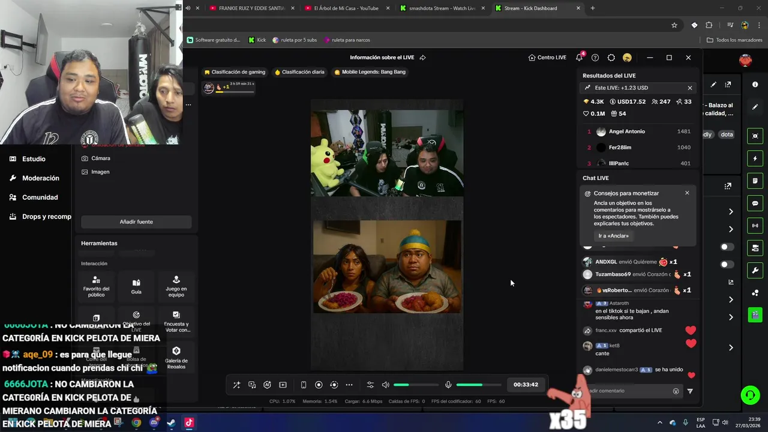This screenshot has height=432, width=768.
Task: Close the Consejos para monetizar tip
Action: tap(687, 193)
